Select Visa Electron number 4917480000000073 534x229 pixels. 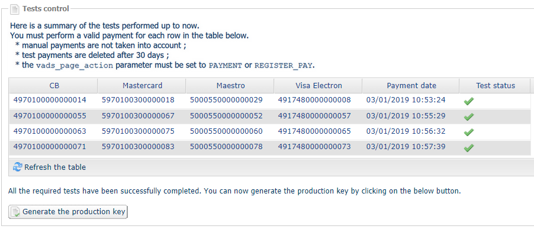tap(314, 147)
